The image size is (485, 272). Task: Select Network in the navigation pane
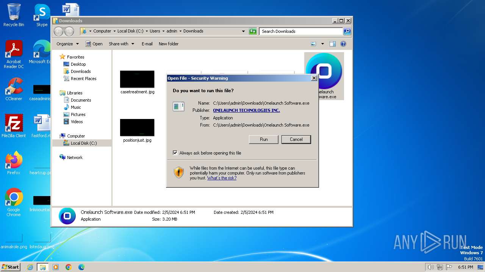(x=75, y=158)
